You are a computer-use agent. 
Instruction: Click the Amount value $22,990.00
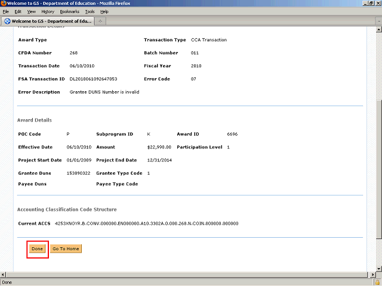point(159,147)
